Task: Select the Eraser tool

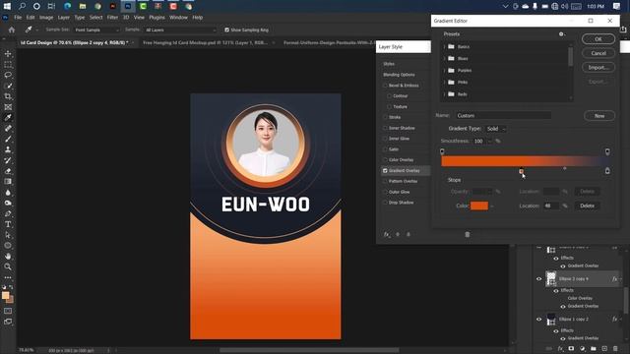Action: pos(8,171)
